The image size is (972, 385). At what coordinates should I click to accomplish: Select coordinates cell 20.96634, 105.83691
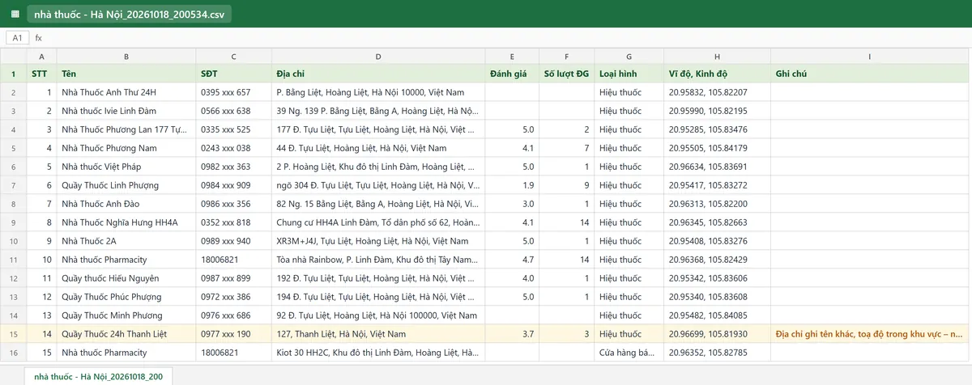pyautogui.click(x=717, y=167)
